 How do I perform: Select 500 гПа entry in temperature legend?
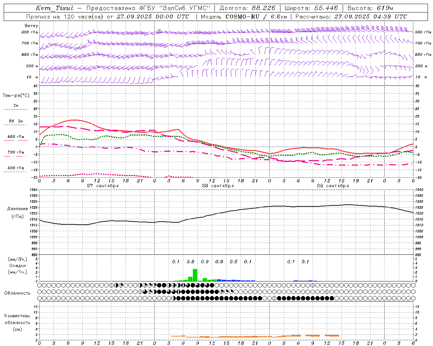(16, 168)
